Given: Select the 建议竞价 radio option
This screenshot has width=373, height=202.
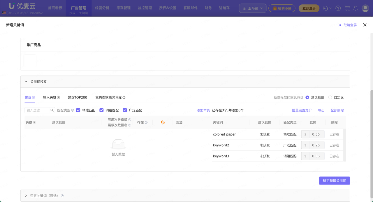Looking at the screenshot, I should 307,97.
